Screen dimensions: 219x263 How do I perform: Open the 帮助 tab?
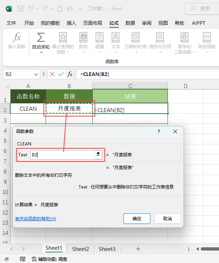[x=180, y=23]
